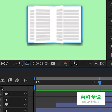
Task: Open the second layer's 无 parent dropdown
Action: [x=15, y=99]
